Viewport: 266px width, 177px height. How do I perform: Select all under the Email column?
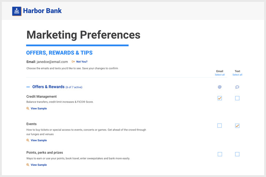(x=220, y=74)
